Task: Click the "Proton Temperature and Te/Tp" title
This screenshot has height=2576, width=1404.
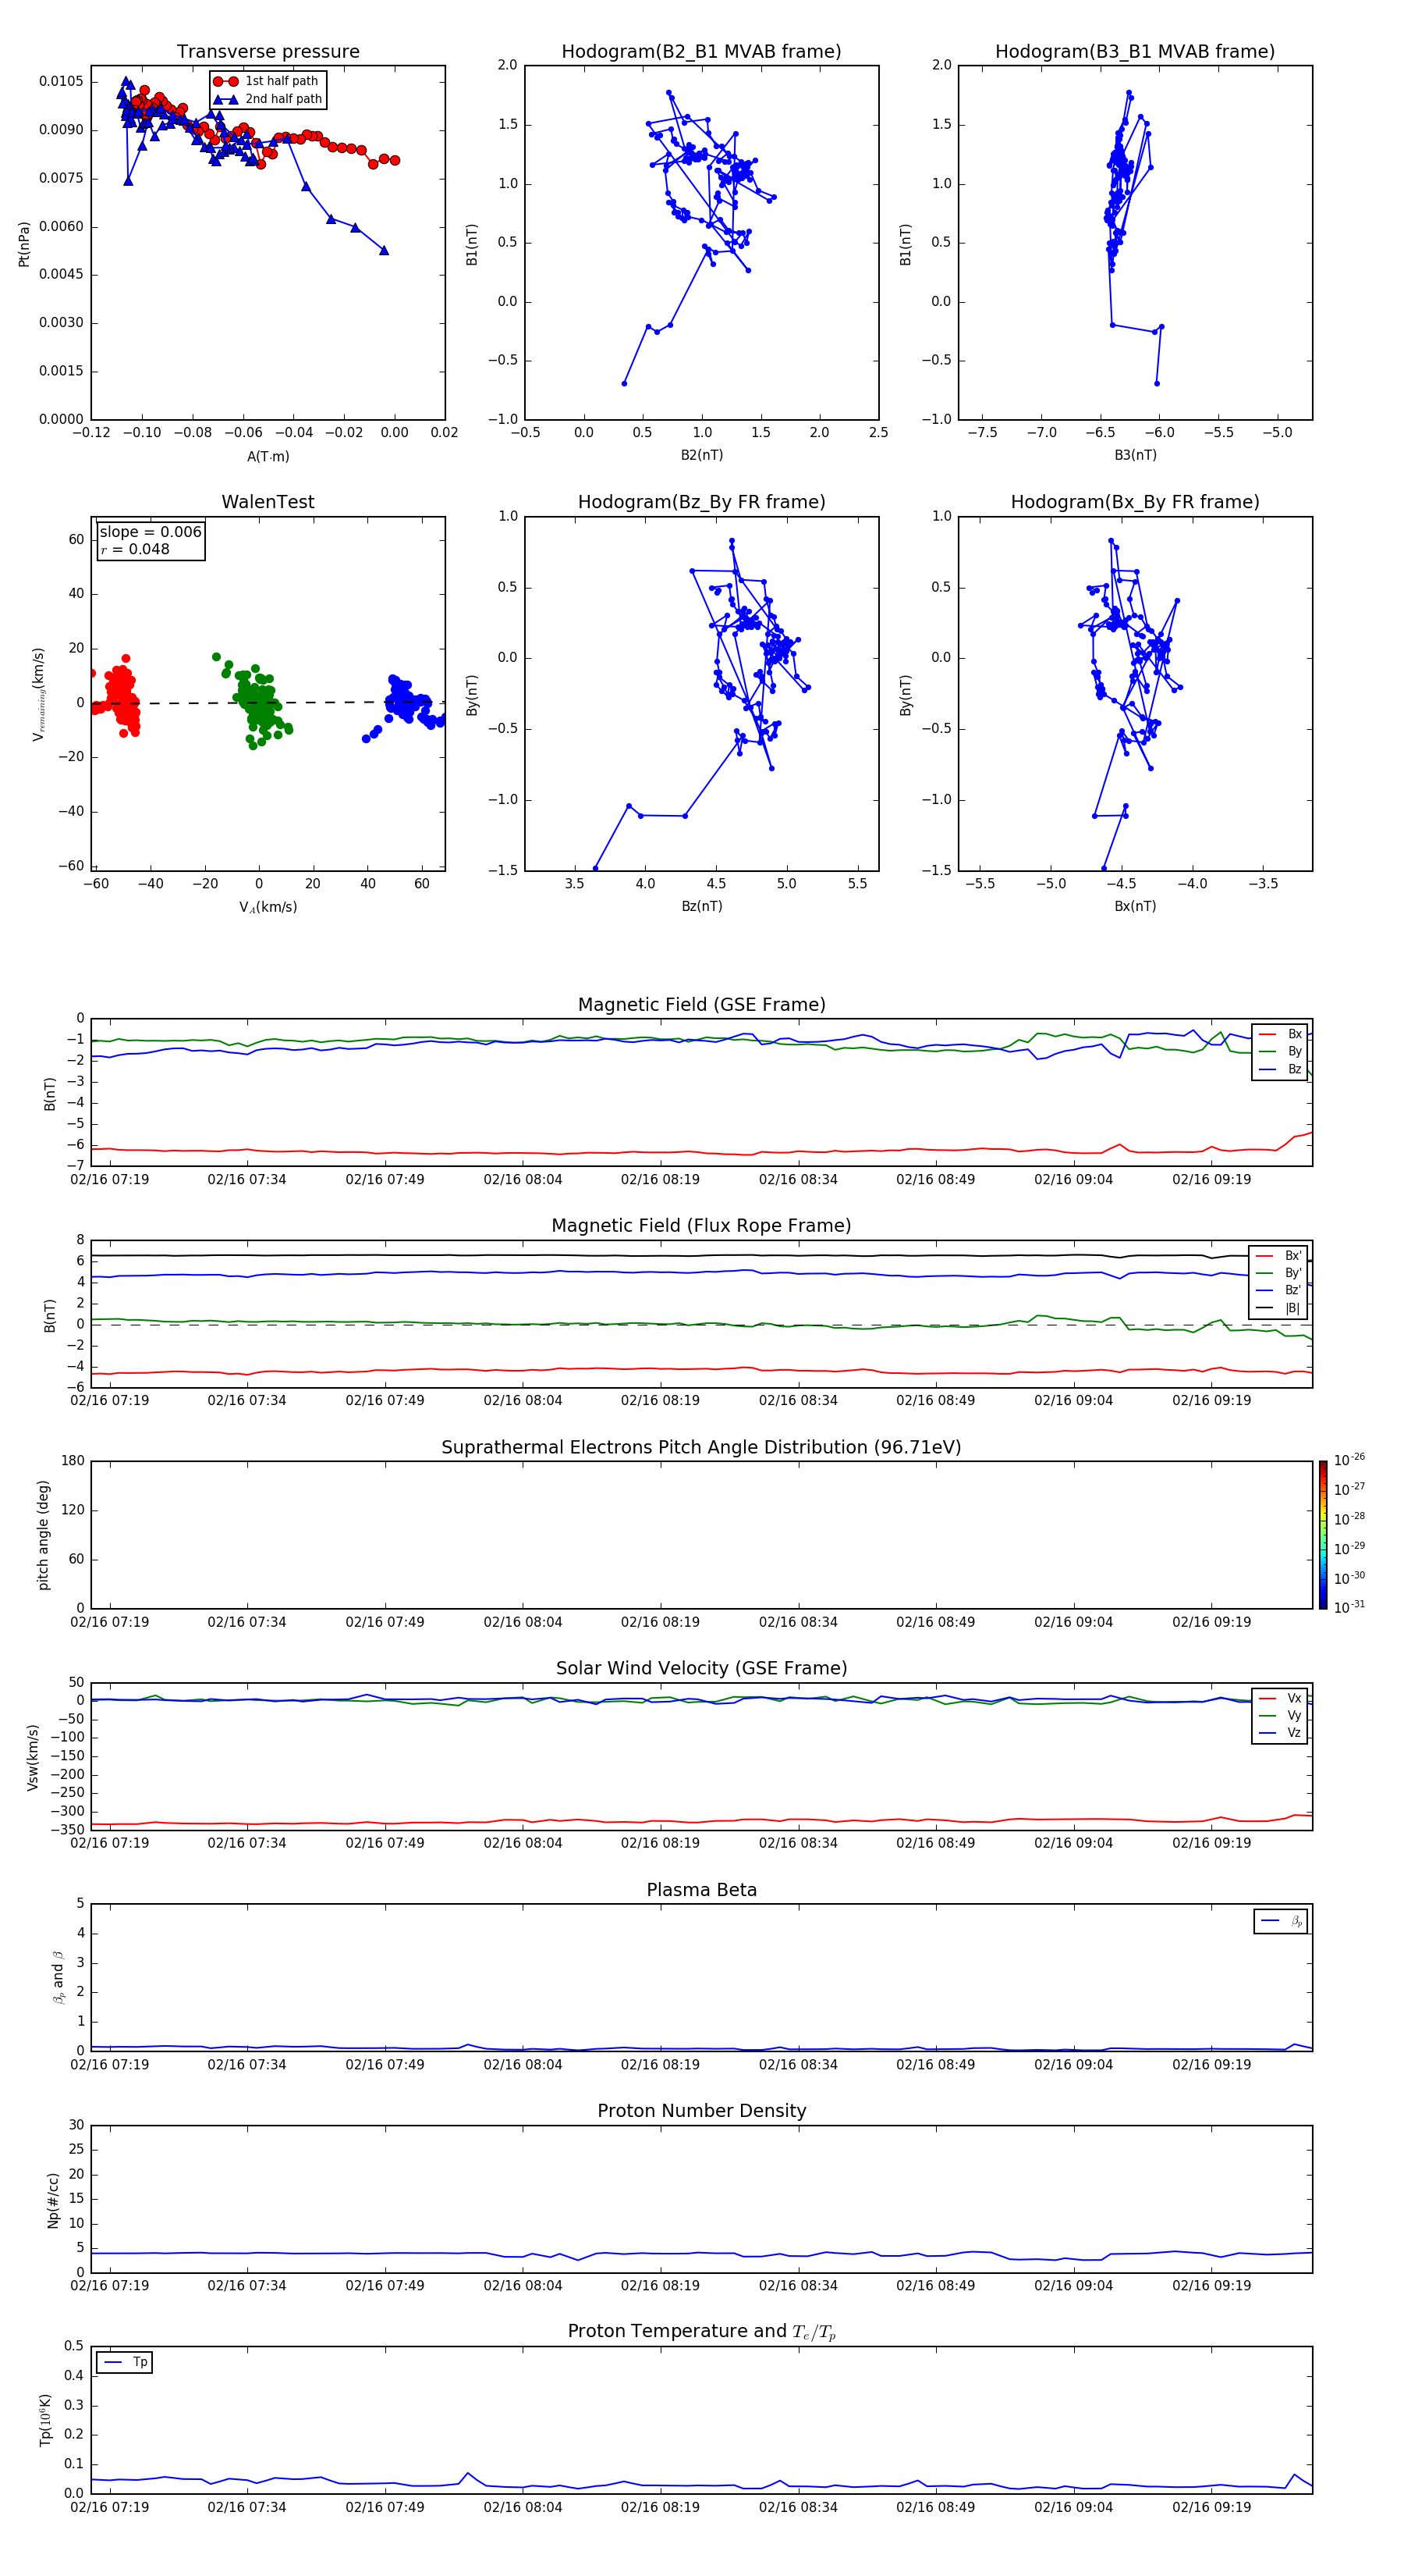Action: pos(701,2332)
